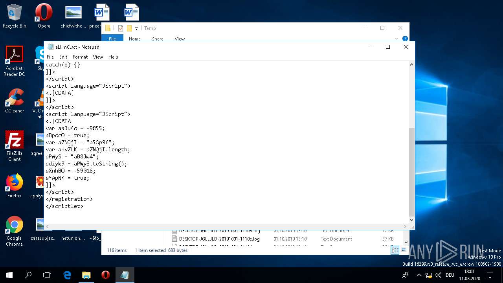Launch Microsoft Edge from taskbar
Image resolution: width=503 pixels, height=283 pixels.
click(x=67, y=275)
